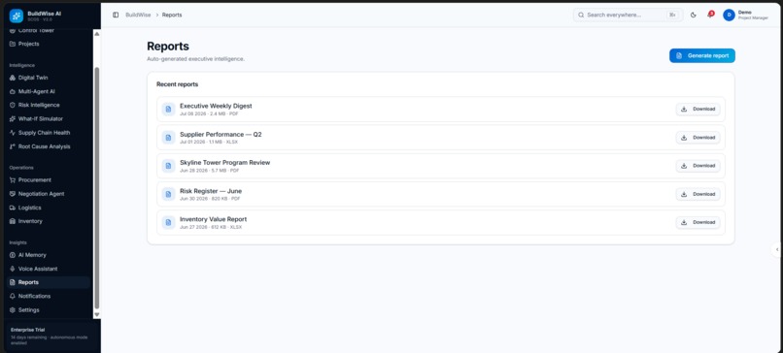Screen dimensions: 783x353
Task: Open Risk Intelligence section
Action: 49,105
